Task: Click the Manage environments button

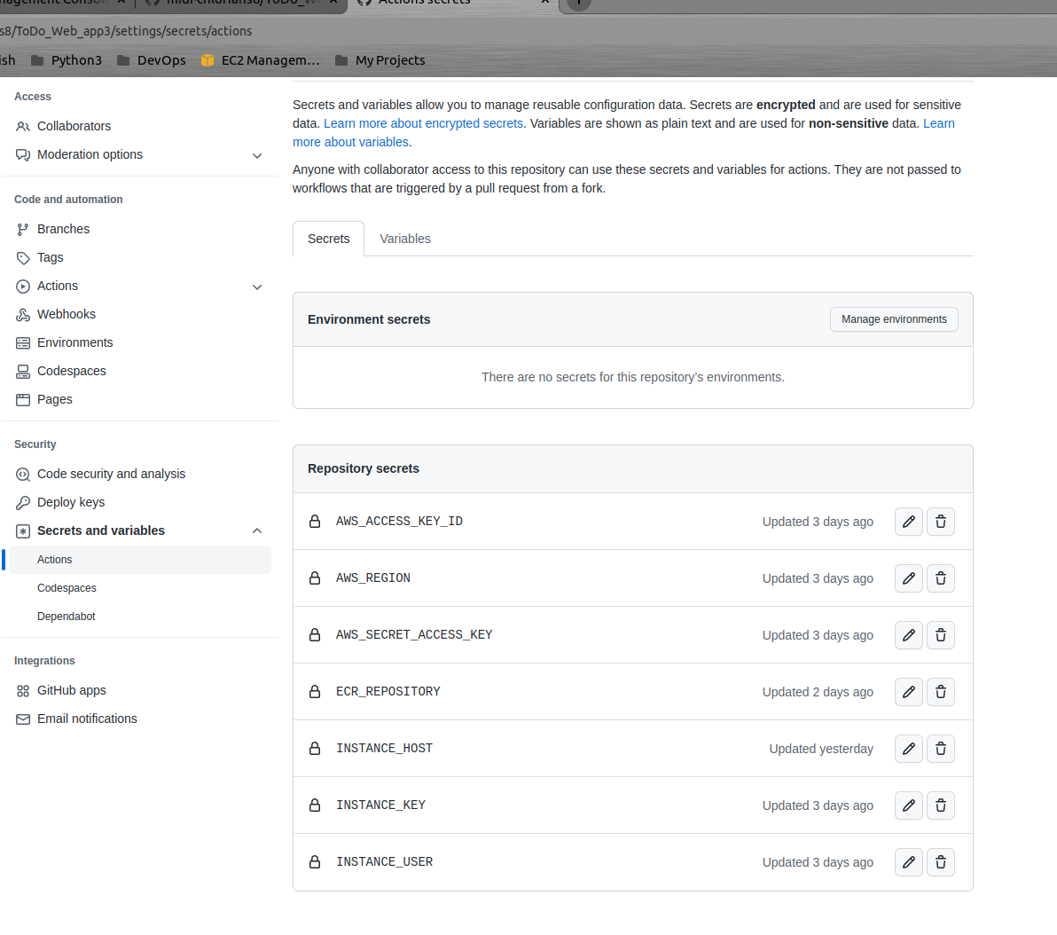Action: pyautogui.click(x=894, y=319)
